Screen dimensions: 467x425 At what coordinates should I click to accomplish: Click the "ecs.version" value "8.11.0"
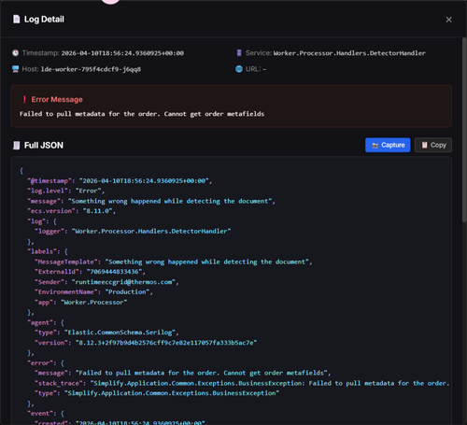pos(97,211)
